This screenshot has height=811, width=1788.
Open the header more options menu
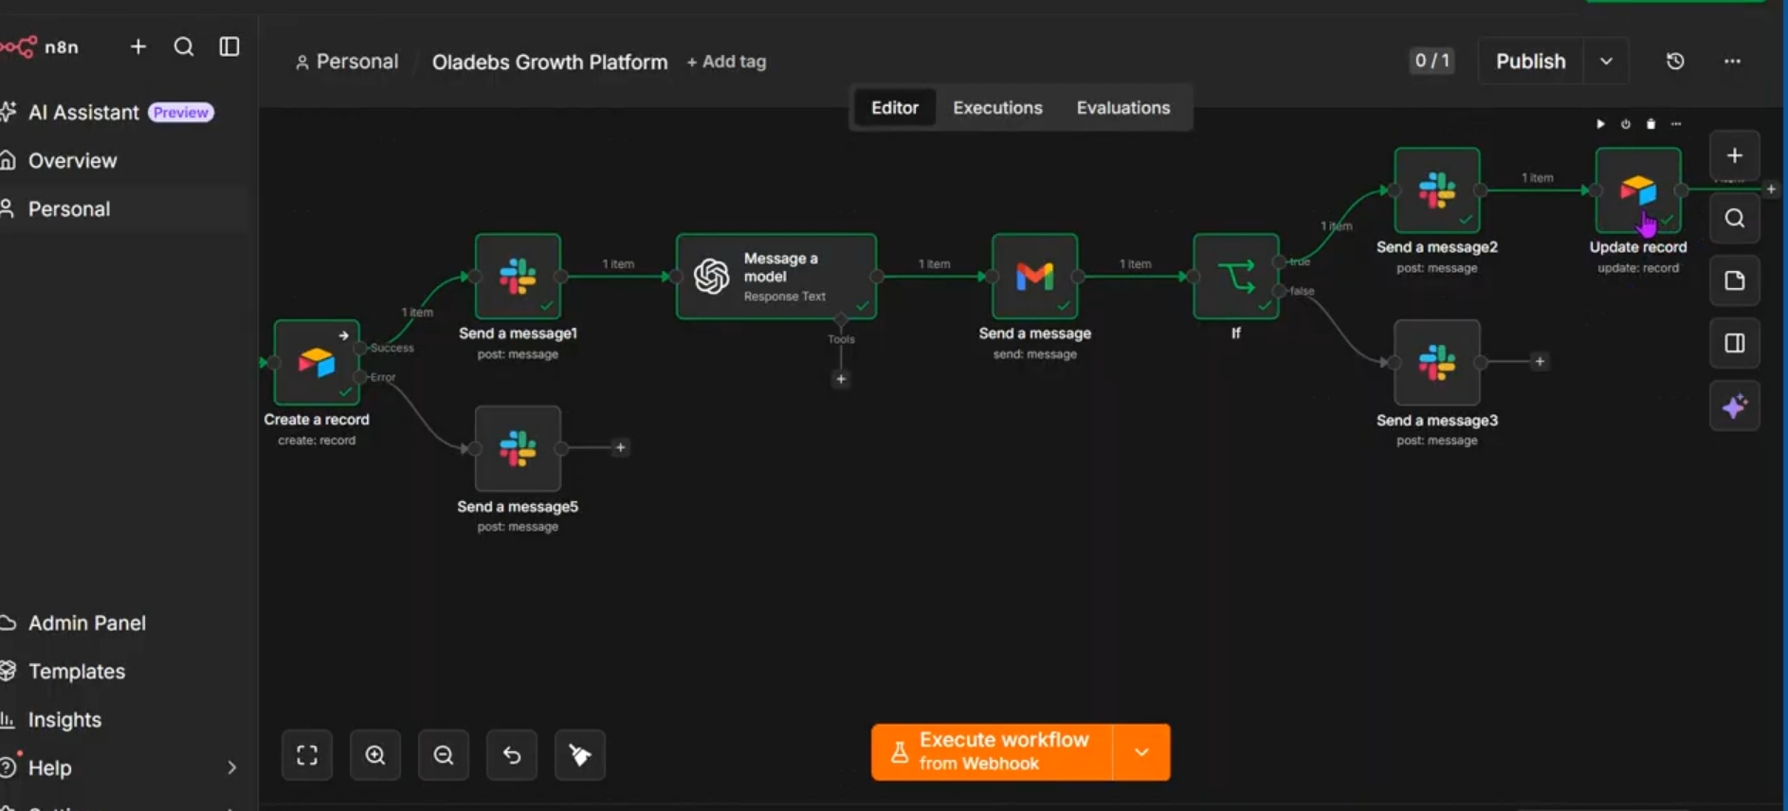1732,61
